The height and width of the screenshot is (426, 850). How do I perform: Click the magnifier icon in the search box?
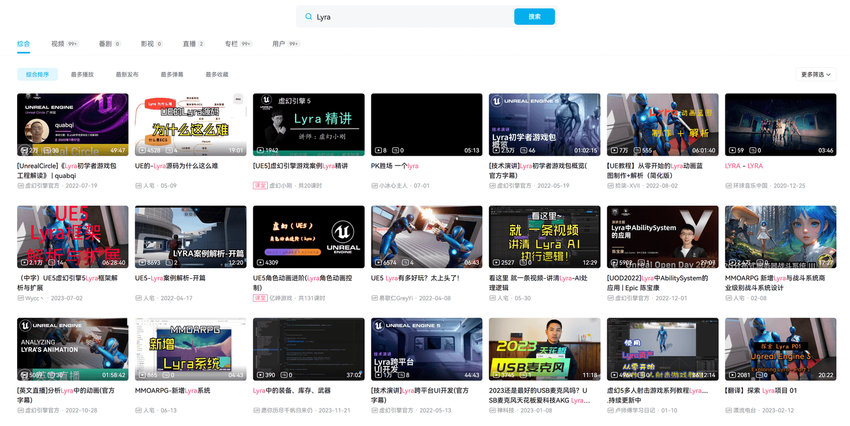point(308,17)
